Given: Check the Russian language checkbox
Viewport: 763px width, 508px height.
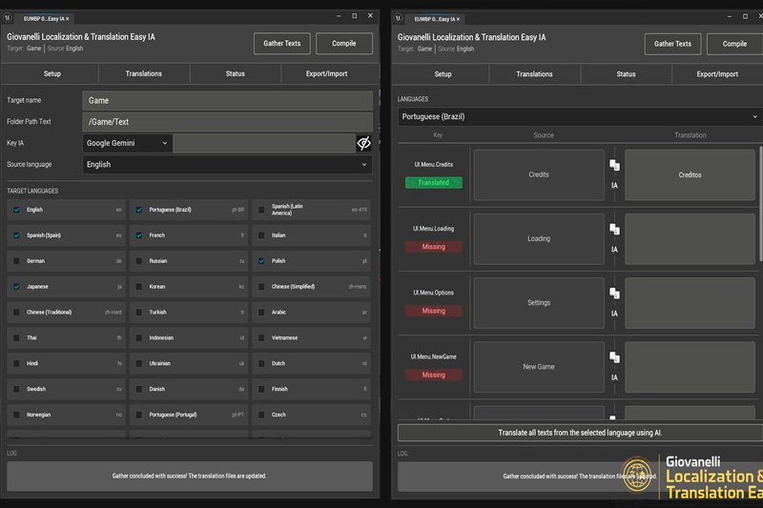Looking at the screenshot, I should [x=139, y=261].
